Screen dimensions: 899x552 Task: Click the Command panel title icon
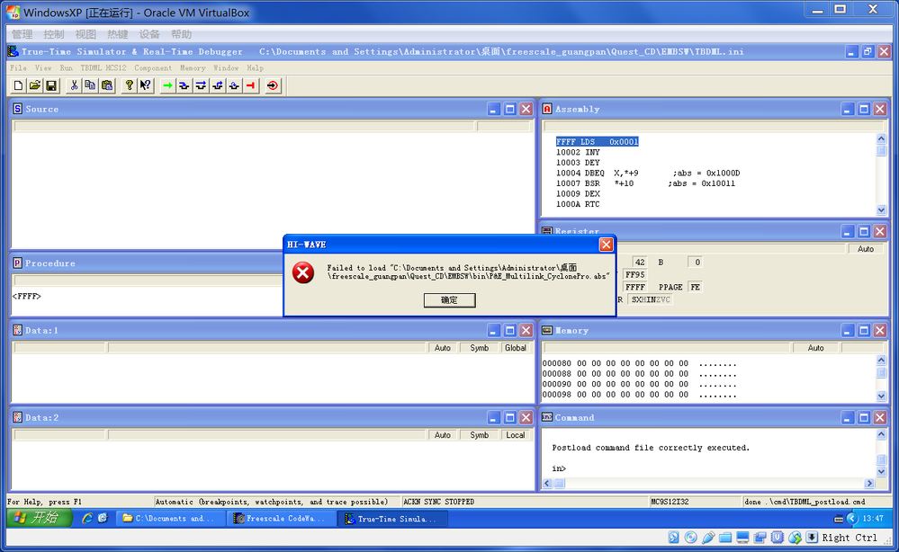click(x=547, y=417)
